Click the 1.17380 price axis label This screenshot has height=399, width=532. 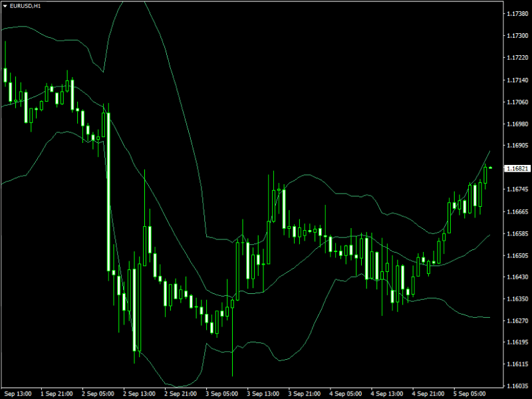517,14
